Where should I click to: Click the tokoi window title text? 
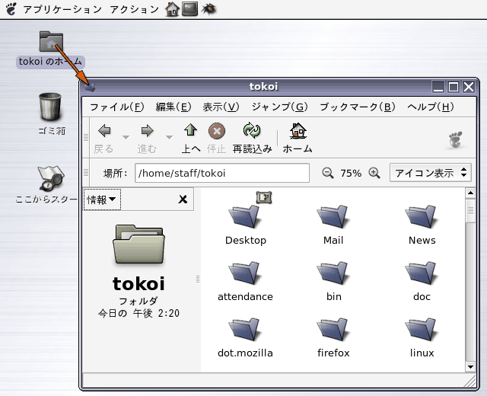coord(263,86)
